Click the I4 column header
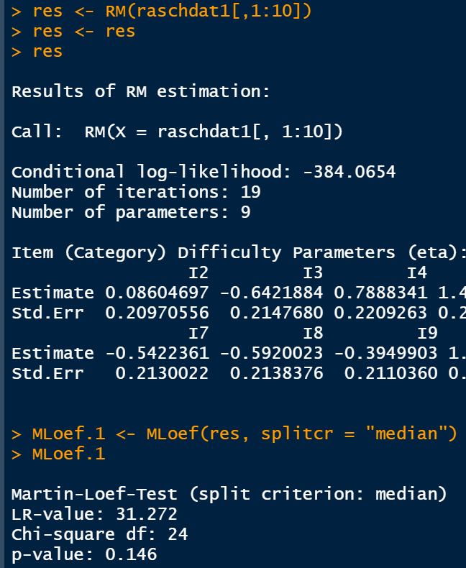Viewport: 466px width, 568px height. 416,272
